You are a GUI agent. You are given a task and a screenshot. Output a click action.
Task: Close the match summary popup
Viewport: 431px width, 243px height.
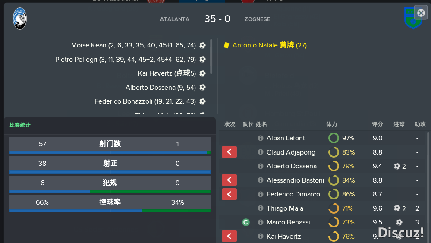[x=421, y=13]
